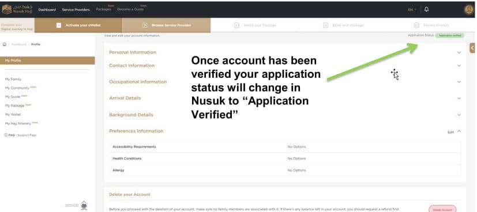
Task: Click the Accessibility Requirements row label
Action: click(x=134, y=147)
